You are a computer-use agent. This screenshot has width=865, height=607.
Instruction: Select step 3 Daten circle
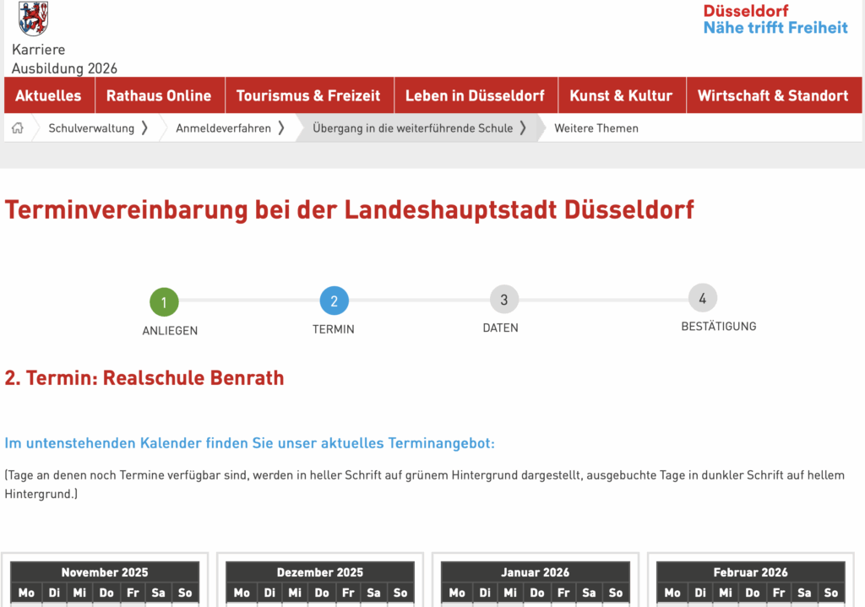tap(503, 300)
